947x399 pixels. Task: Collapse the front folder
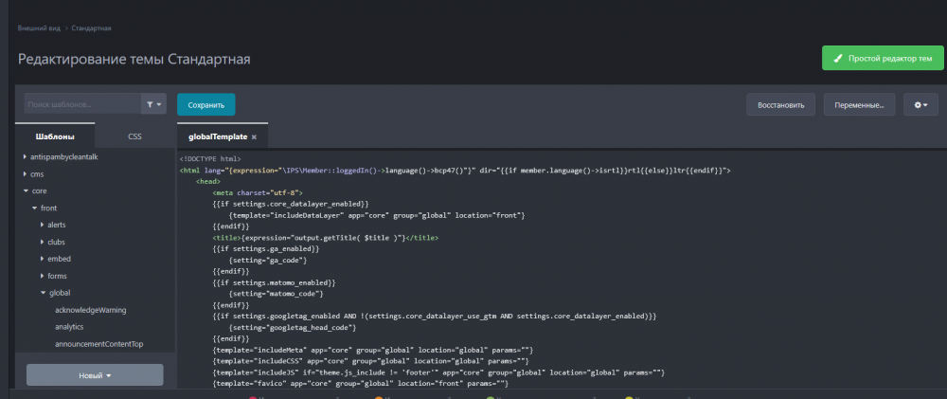click(x=34, y=208)
